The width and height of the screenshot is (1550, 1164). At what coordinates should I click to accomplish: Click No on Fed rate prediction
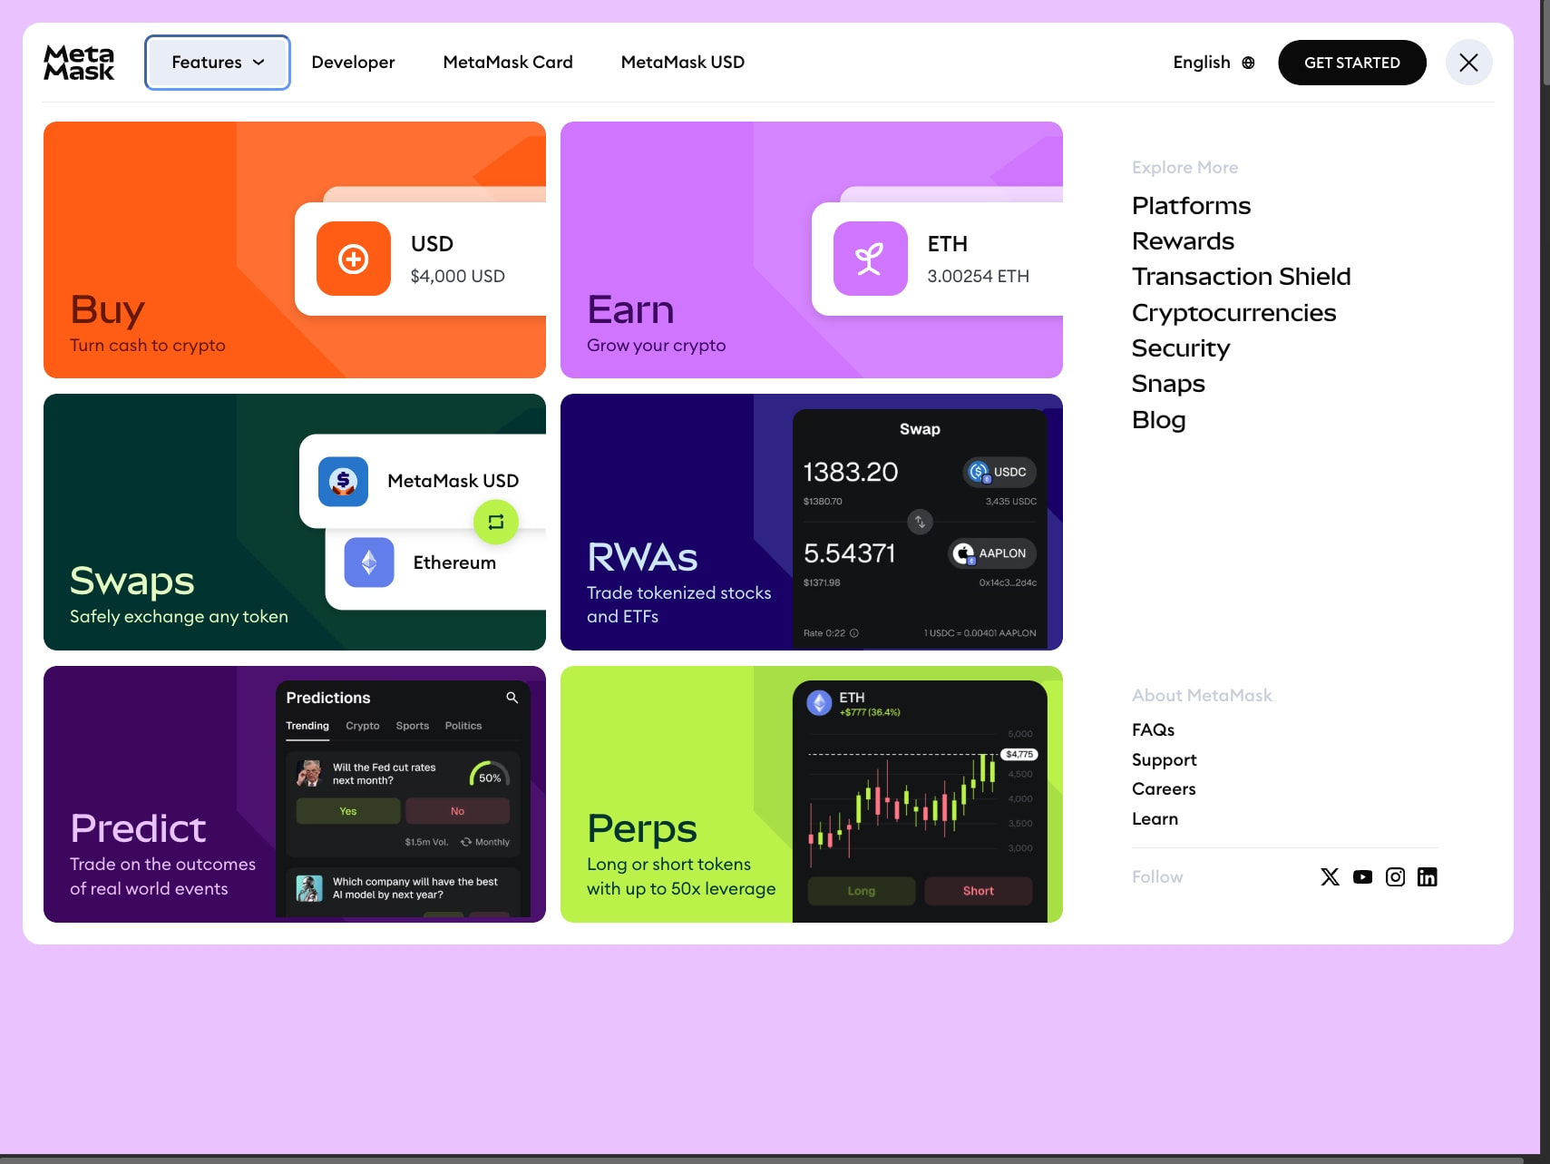point(457,811)
